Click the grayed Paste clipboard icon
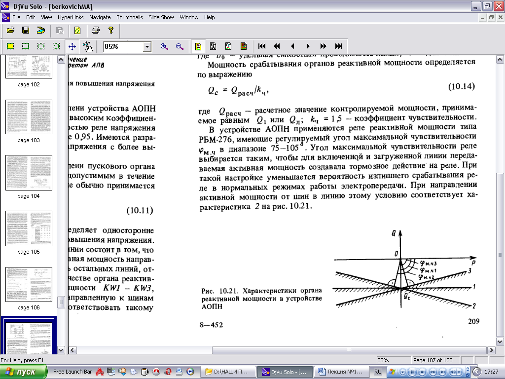The width and height of the screenshot is (505, 379). tap(59, 30)
